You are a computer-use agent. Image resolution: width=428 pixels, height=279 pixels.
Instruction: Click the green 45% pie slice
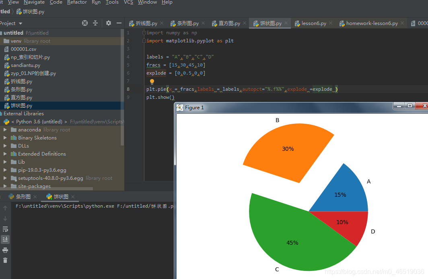point(292,243)
